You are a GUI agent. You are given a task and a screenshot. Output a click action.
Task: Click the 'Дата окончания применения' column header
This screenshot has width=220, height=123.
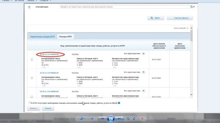180,46
